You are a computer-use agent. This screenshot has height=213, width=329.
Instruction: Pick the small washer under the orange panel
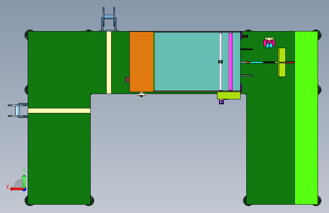142,94
